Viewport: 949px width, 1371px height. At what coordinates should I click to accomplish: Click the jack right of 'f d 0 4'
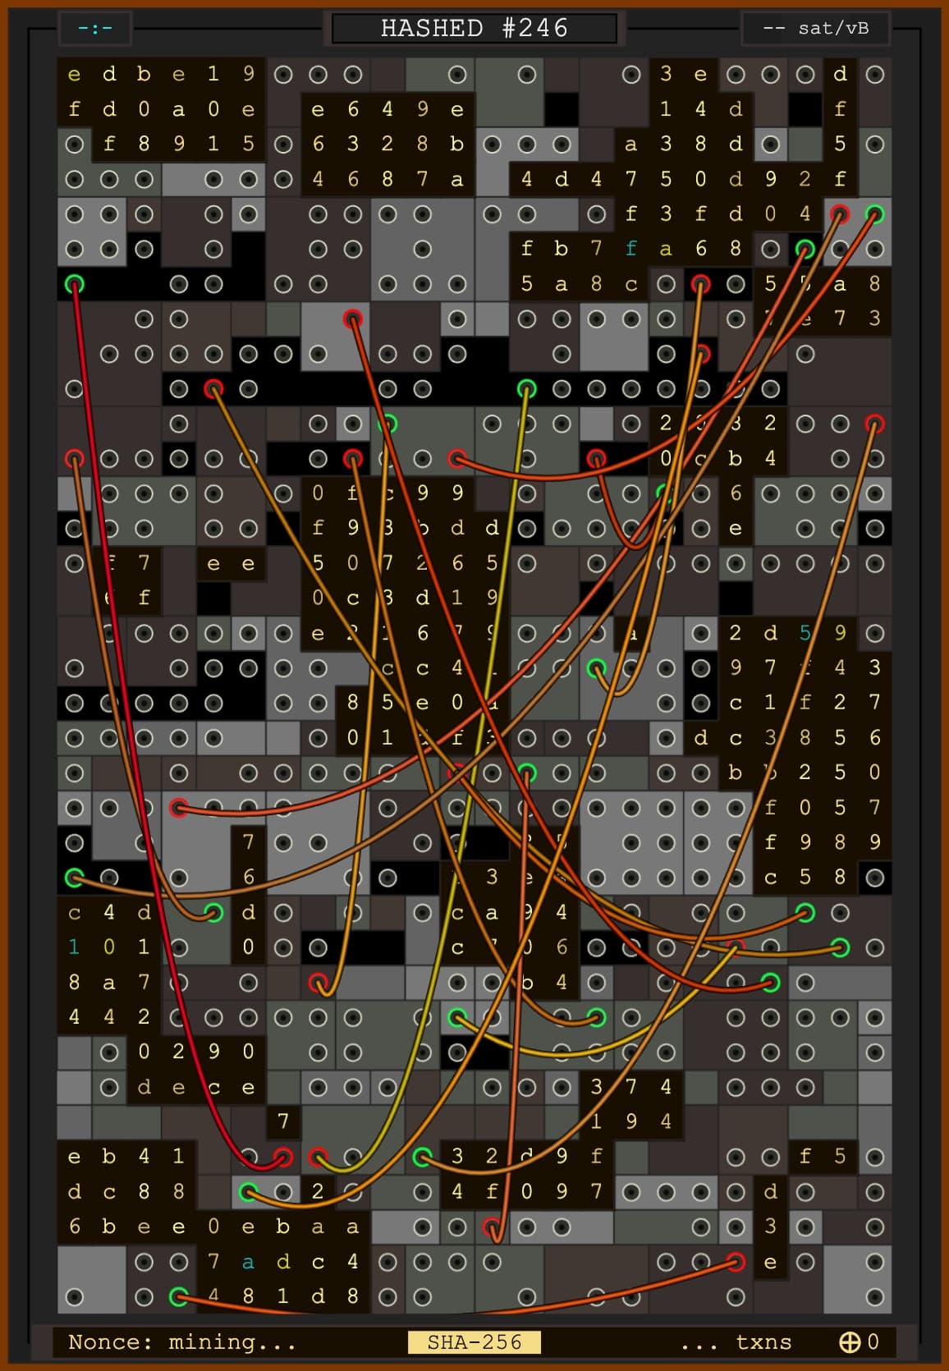[x=840, y=215]
